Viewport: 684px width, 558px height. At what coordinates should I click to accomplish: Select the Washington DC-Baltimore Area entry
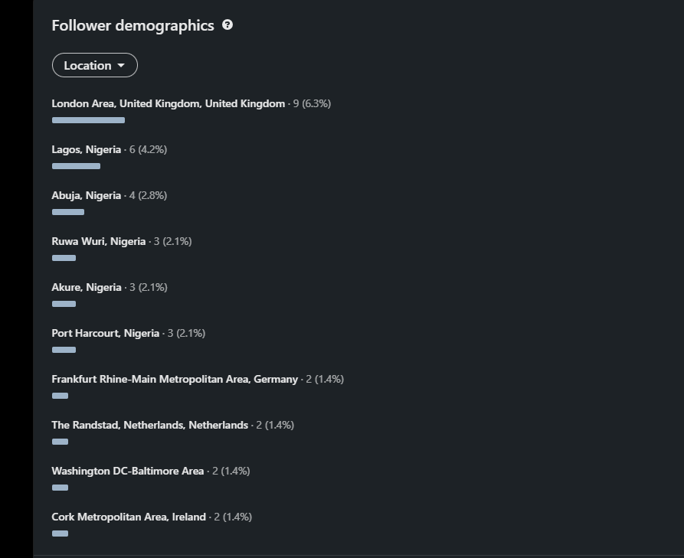coord(127,471)
